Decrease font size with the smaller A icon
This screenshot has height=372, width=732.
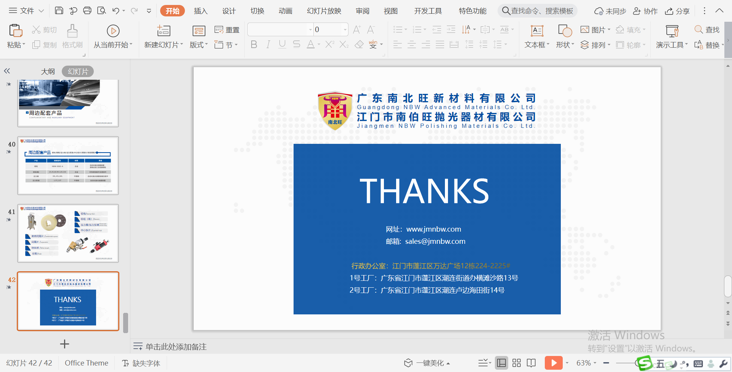tap(371, 29)
